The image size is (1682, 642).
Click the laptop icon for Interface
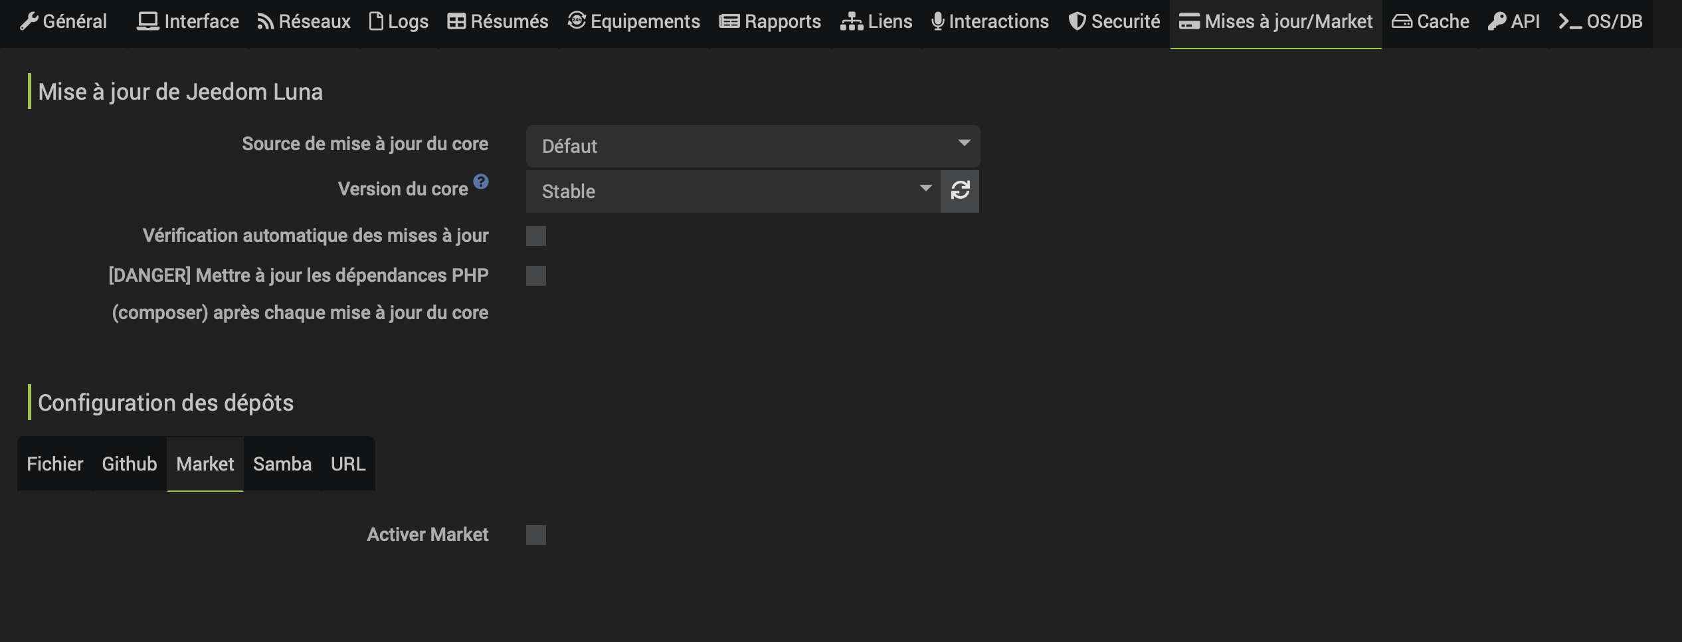pos(147,22)
